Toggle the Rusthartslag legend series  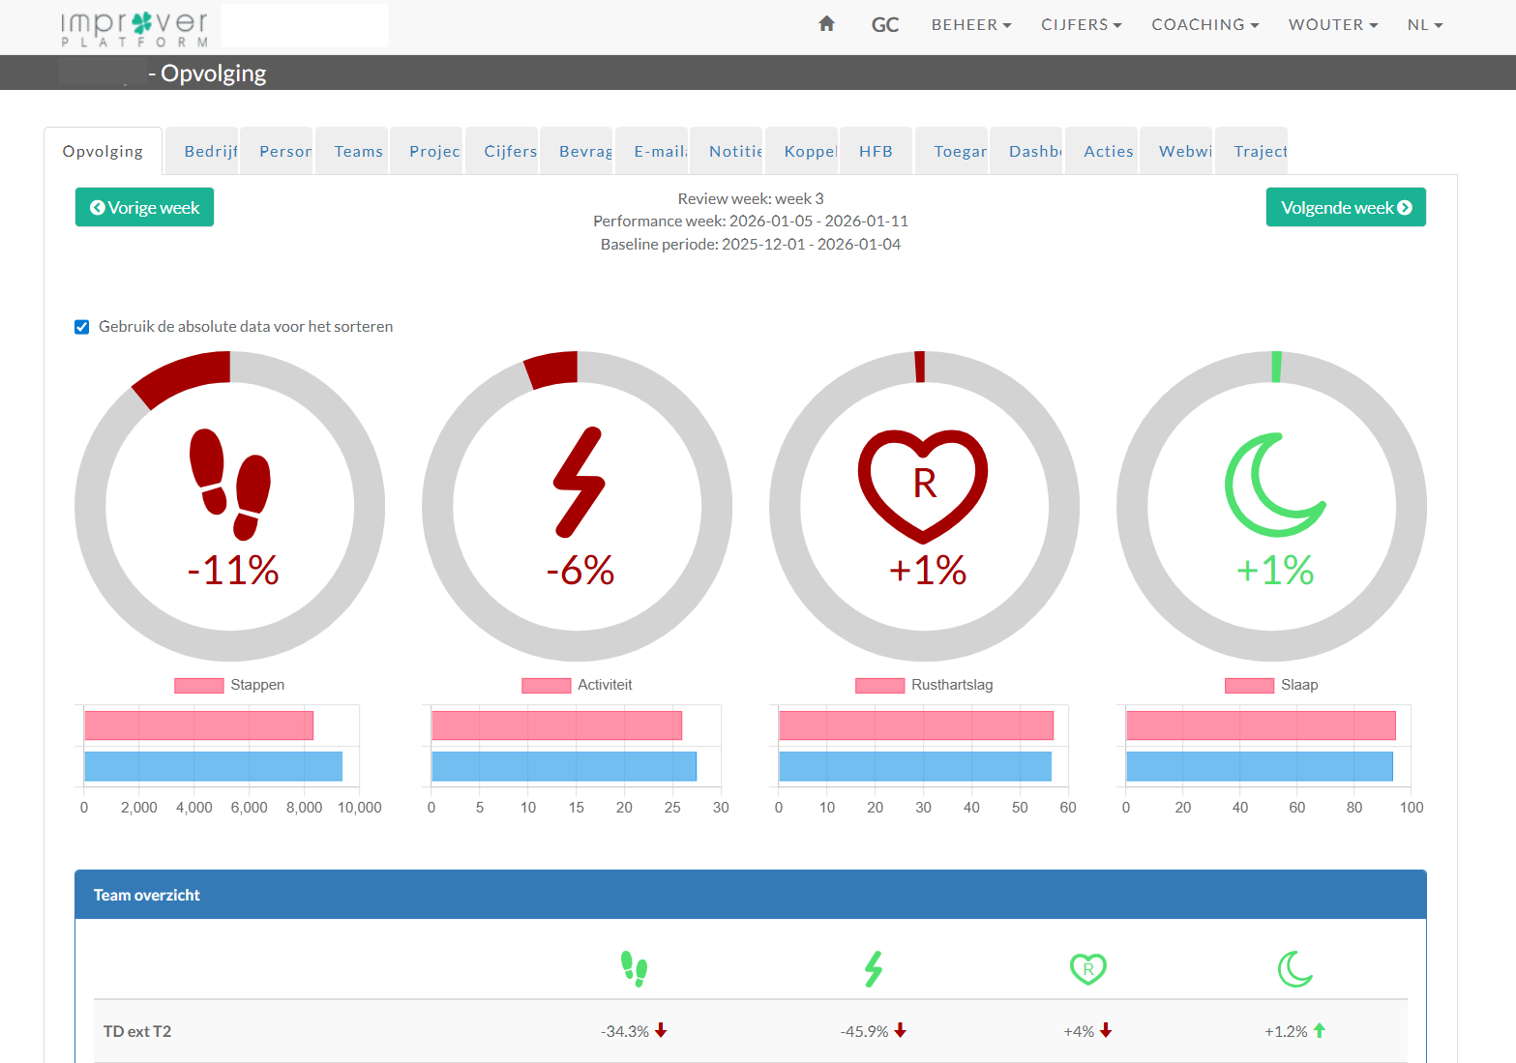click(x=924, y=685)
